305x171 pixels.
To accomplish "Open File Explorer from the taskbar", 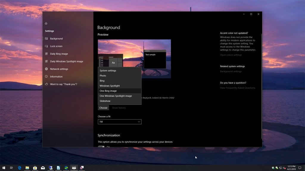I will click(27, 168).
